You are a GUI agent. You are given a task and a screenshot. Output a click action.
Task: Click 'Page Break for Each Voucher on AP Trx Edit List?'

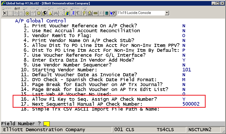pos(100,89)
